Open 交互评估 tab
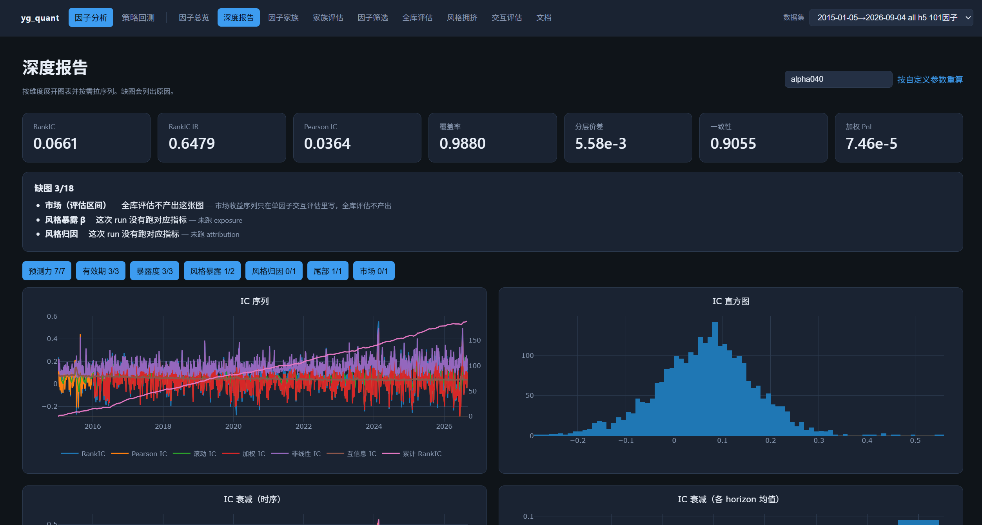This screenshot has width=982, height=525. [x=506, y=18]
